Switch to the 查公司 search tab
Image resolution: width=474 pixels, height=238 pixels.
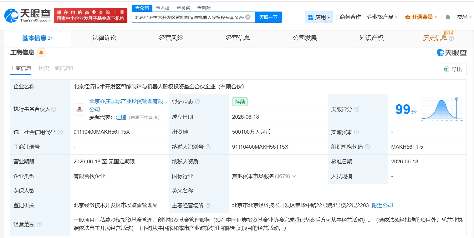[142, 8]
